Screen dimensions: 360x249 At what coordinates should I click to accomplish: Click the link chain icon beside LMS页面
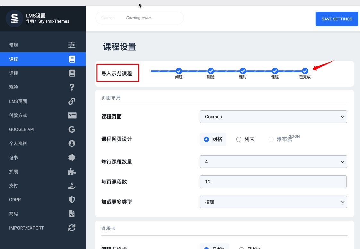pyautogui.click(x=72, y=101)
